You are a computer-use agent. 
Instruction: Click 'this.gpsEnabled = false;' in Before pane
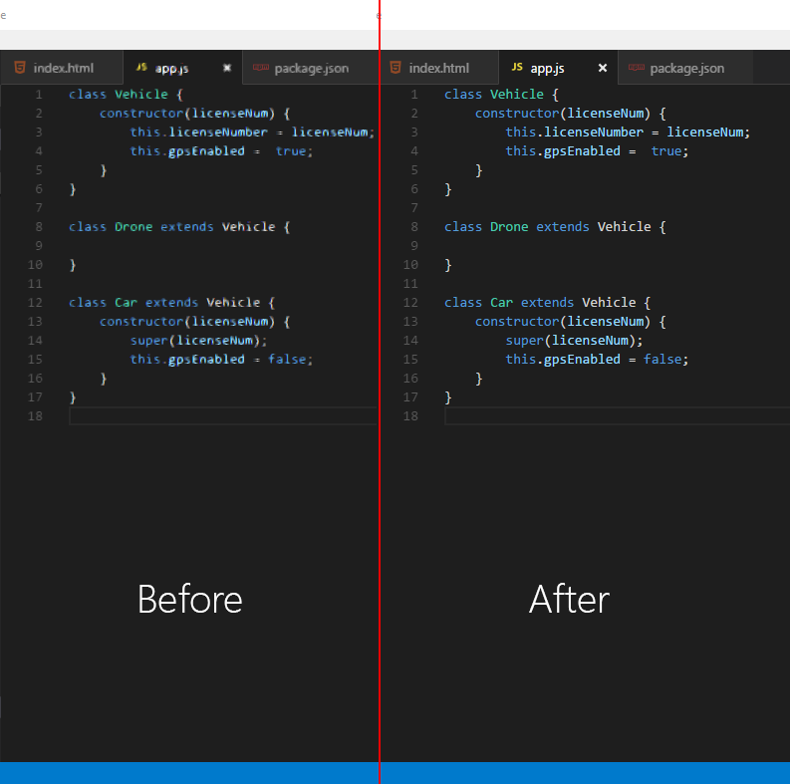point(222,360)
